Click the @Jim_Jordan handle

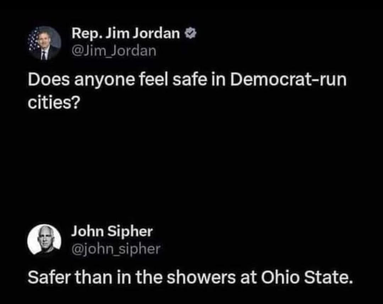pyautogui.click(x=113, y=51)
